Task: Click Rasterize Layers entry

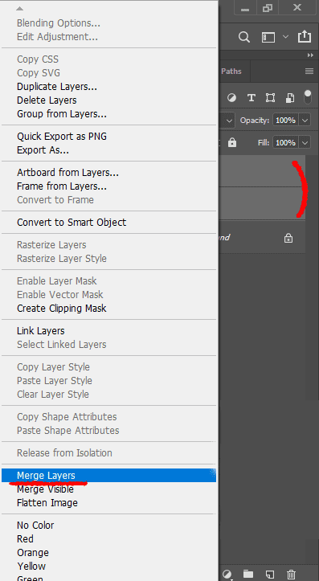Action: click(x=51, y=245)
